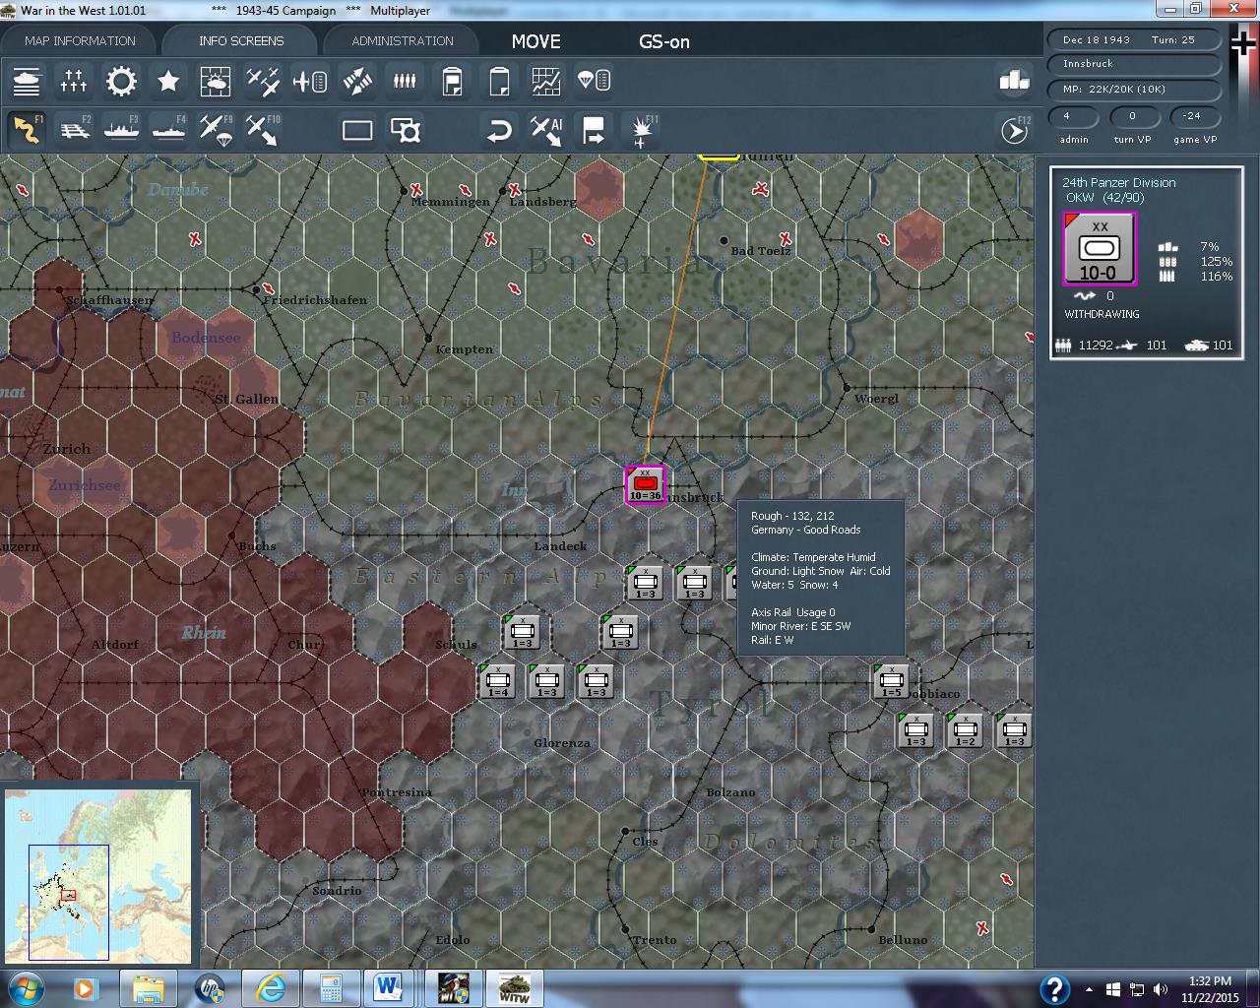Click the Windows Start button
Screen dimensions: 1260x1008
[x=25, y=986]
